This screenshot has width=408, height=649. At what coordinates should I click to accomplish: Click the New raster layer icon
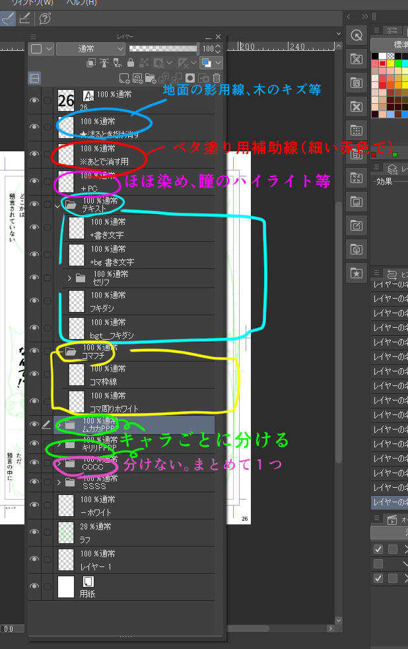125,78
